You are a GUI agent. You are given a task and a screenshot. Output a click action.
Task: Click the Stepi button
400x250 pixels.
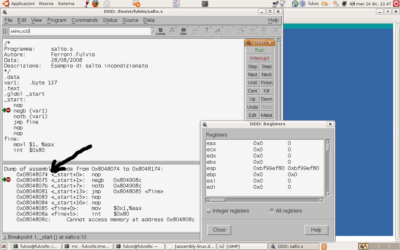267,66
